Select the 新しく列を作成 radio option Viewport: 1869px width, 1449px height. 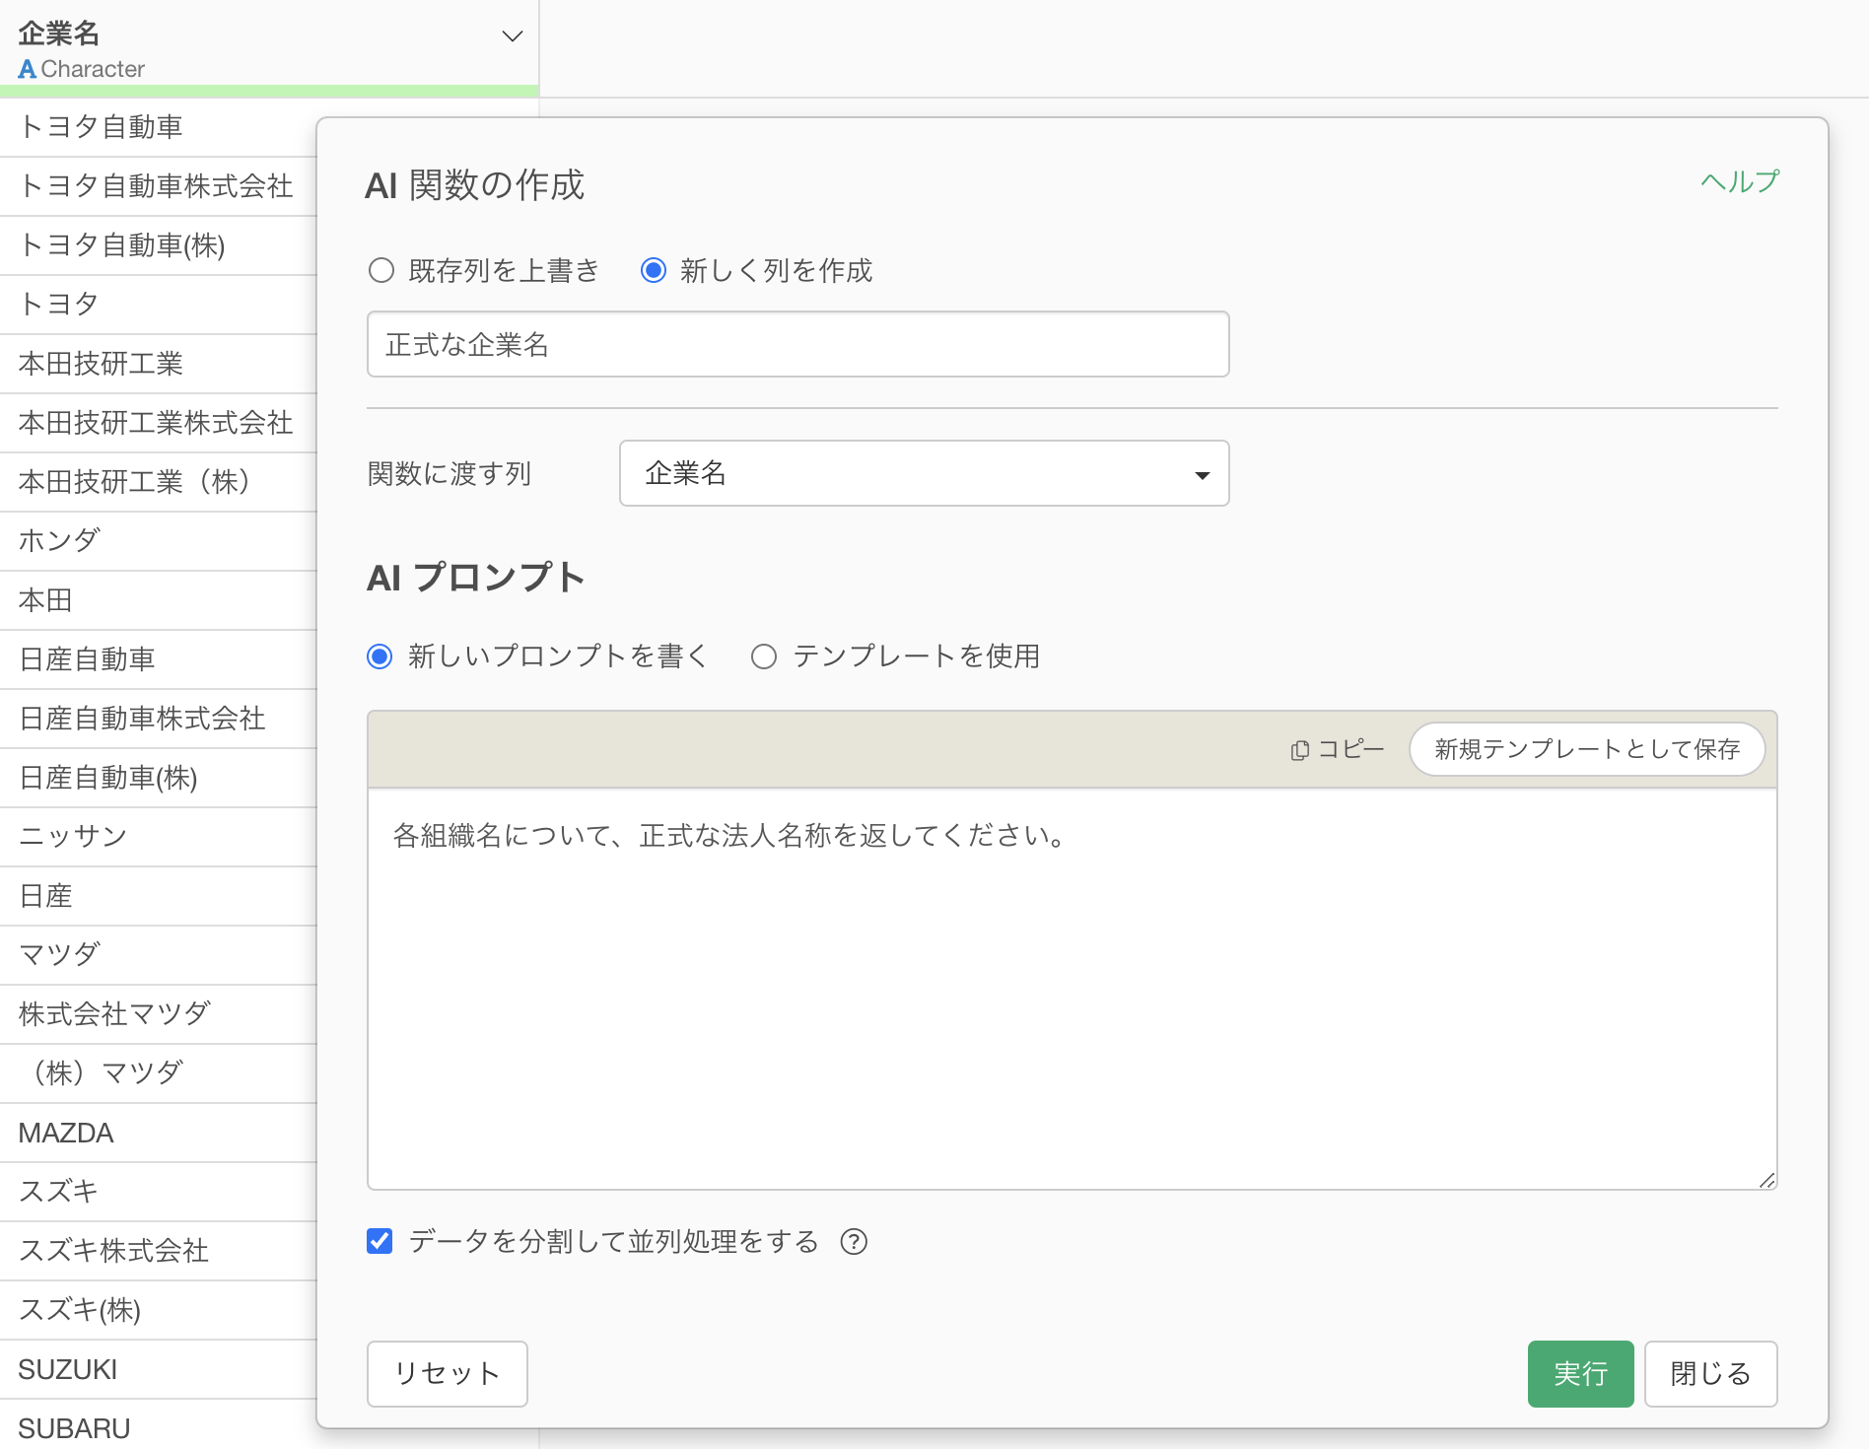654,270
